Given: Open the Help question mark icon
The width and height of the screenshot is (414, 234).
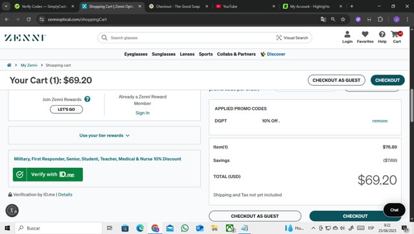Looking at the screenshot, I should 382,34.
